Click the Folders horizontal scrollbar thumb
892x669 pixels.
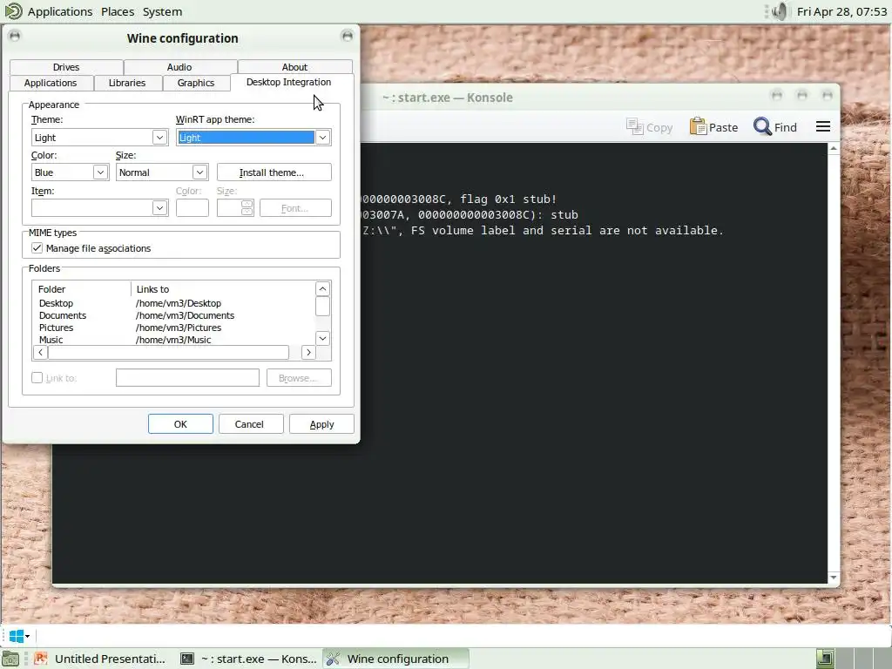click(168, 352)
